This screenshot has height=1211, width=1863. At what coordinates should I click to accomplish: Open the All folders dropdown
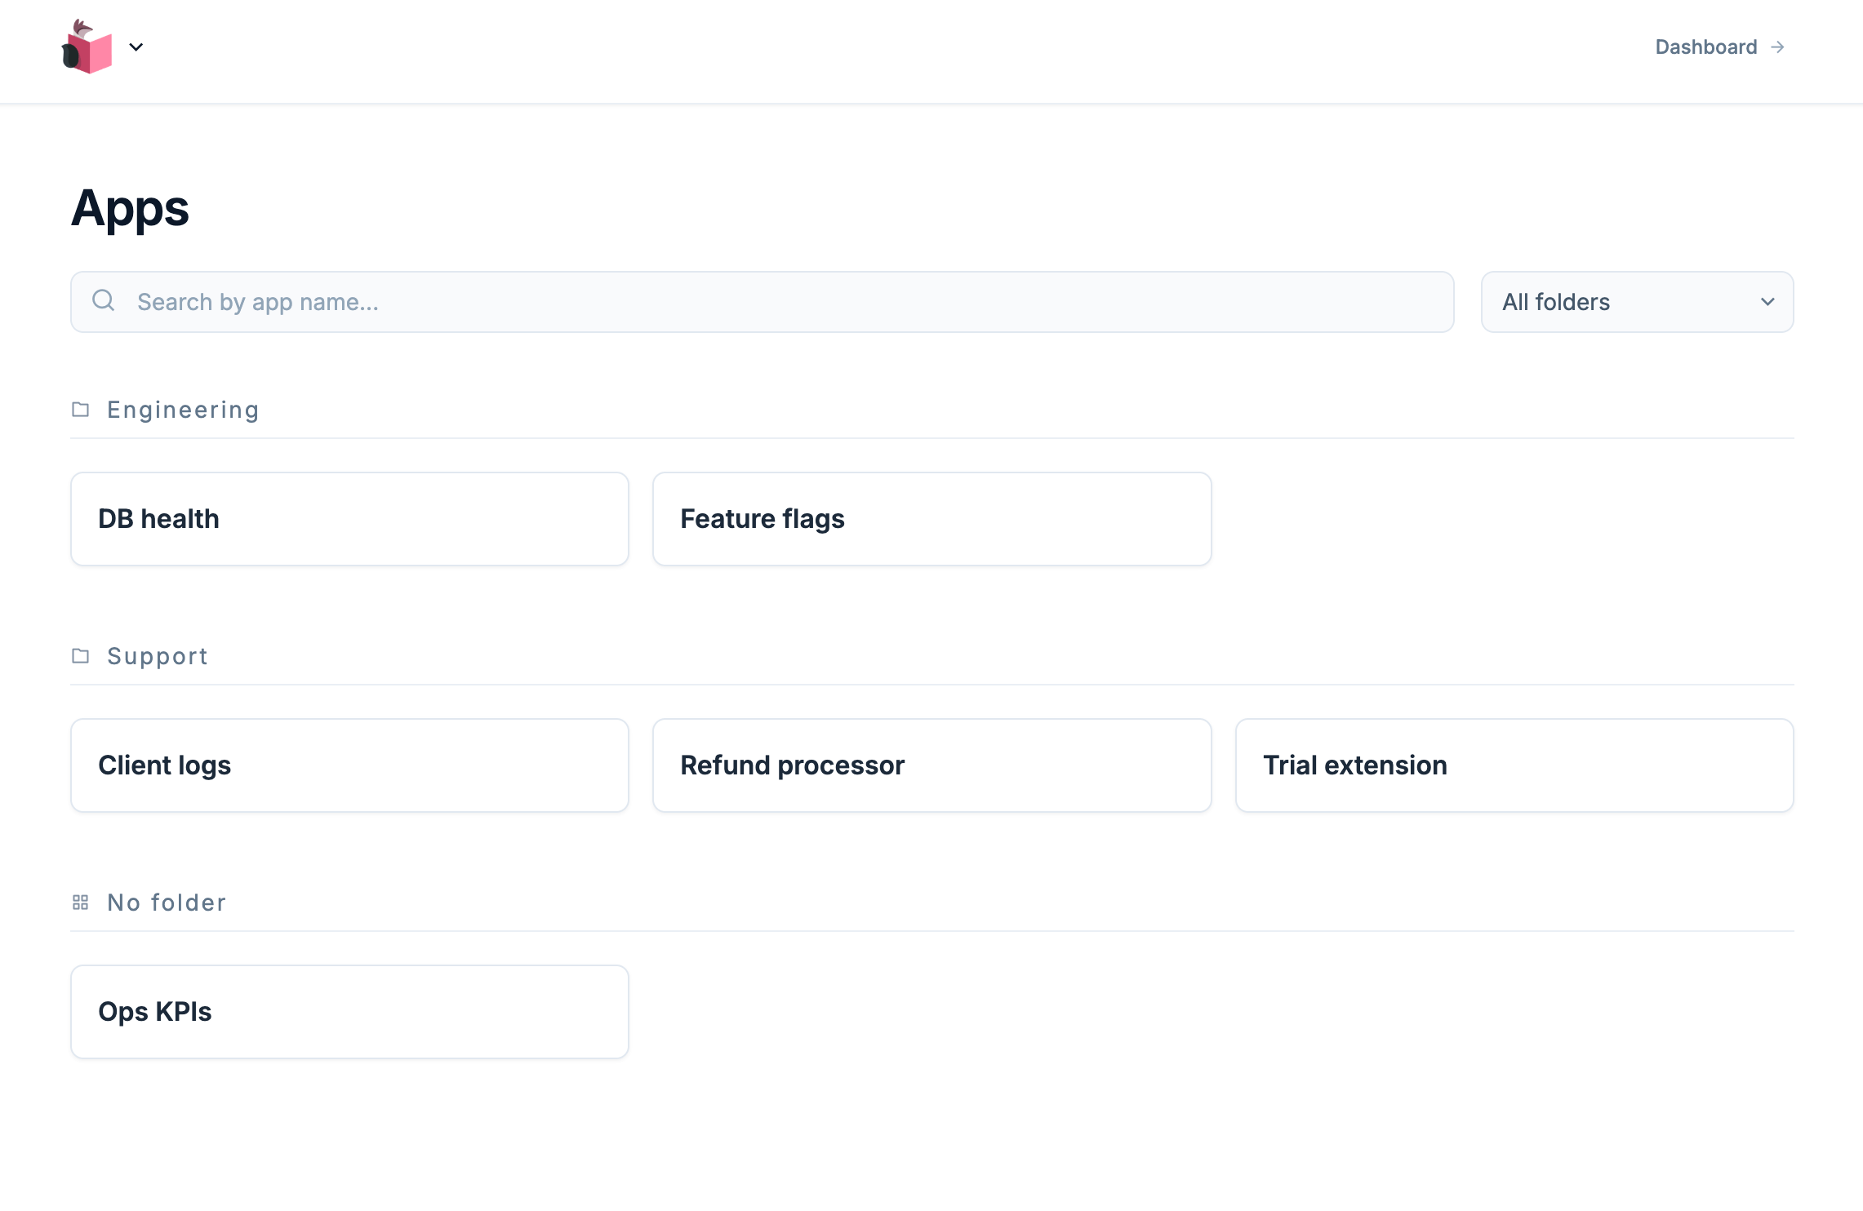(x=1636, y=302)
